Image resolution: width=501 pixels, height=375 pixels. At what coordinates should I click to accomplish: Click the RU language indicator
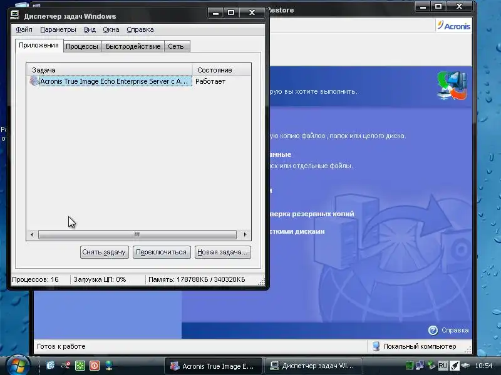[443, 366]
